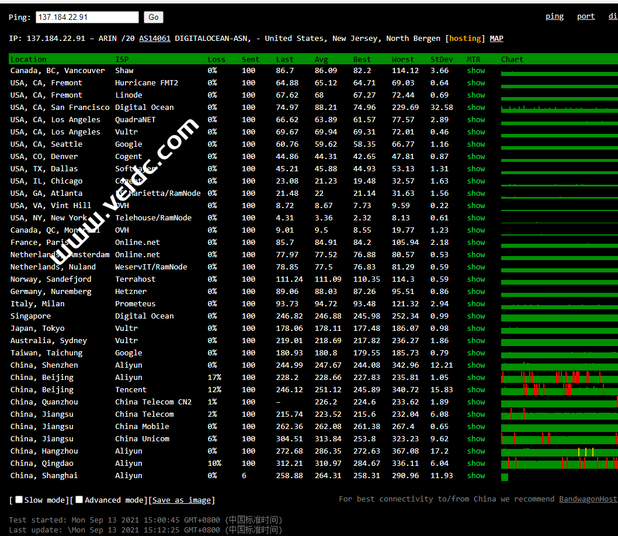Click the Ping IP address input field
The width and height of the screenshot is (618, 536).
click(87, 18)
